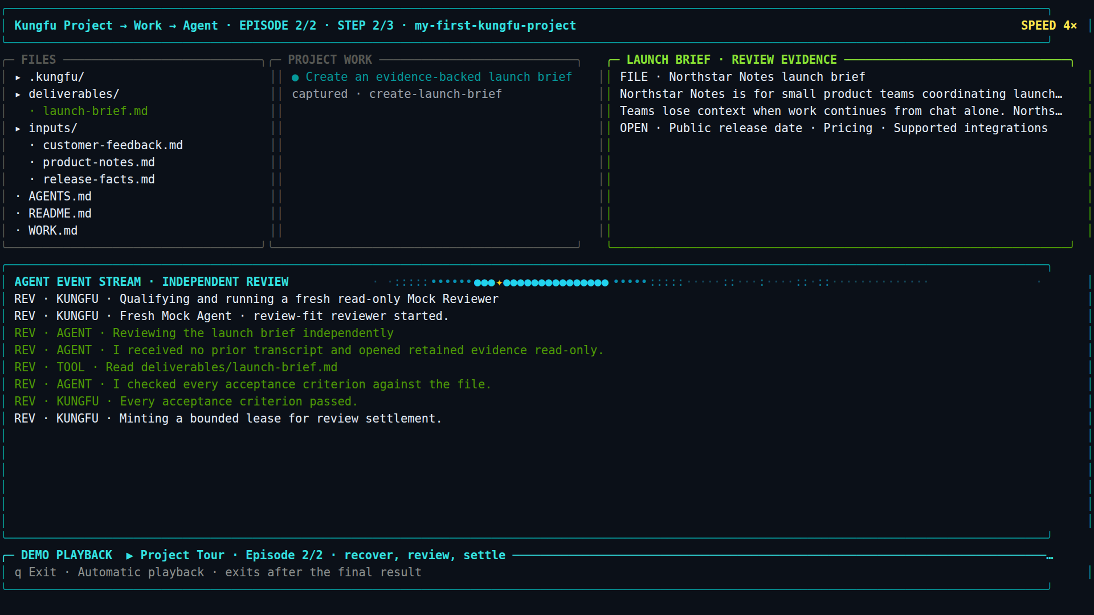Click the Agent breadcrumb in the header
Image resolution: width=1094 pixels, height=615 pixels.
coord(200,26)
